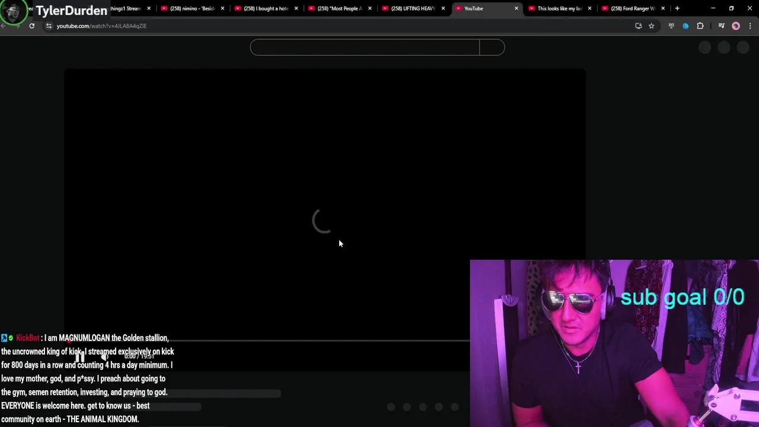Click the 'TylerDurden' stream name overlay
Image resolution: width=759 pixels, height=427 pixels.
pos(71,11)
